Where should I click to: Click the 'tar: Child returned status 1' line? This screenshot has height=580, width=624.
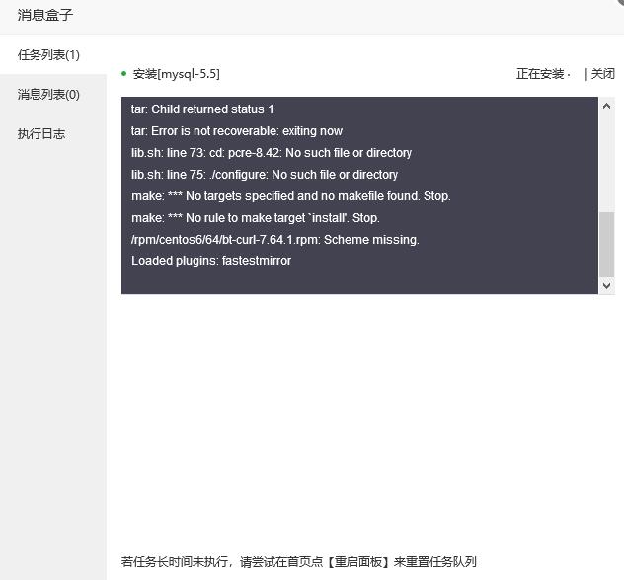tap(202, 109)
